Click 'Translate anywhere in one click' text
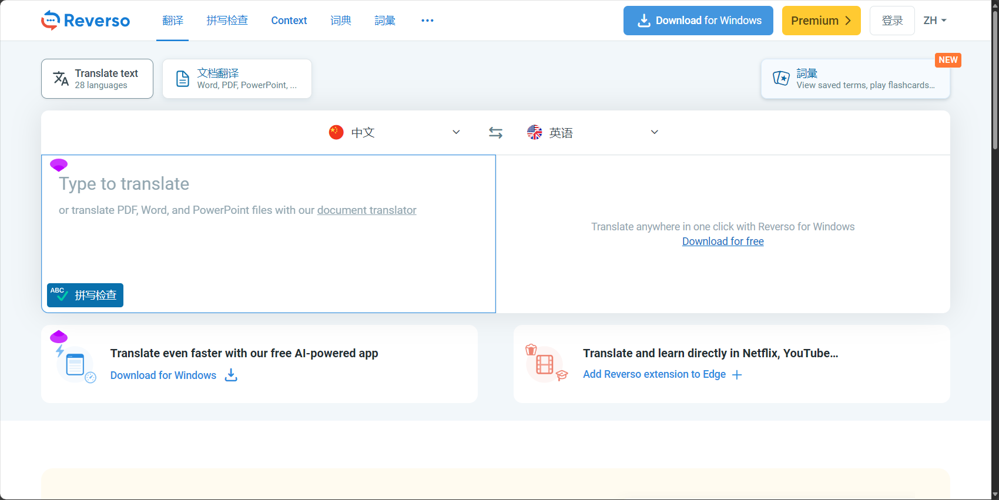999x500 pixels. 723,227
